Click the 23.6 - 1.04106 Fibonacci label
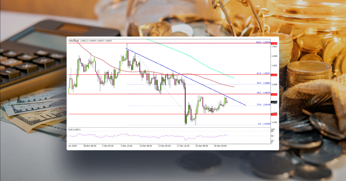This screenshot has width=346, height=181. pyautogui.click(x=263, y=105)
